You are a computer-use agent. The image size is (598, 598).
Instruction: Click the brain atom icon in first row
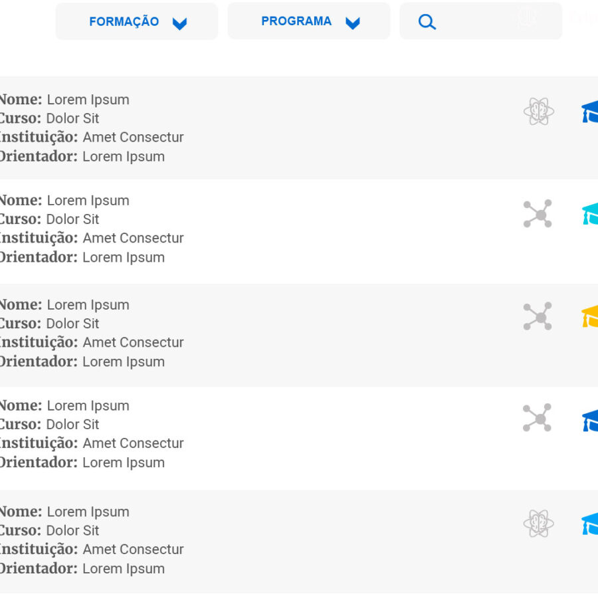click(x=538, y=112)
